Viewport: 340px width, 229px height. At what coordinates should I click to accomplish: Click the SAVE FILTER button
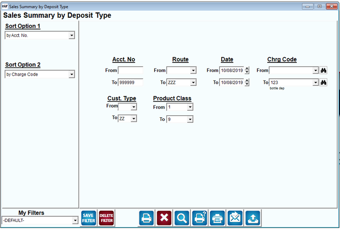pyautogui.click(x=88, y=218)
